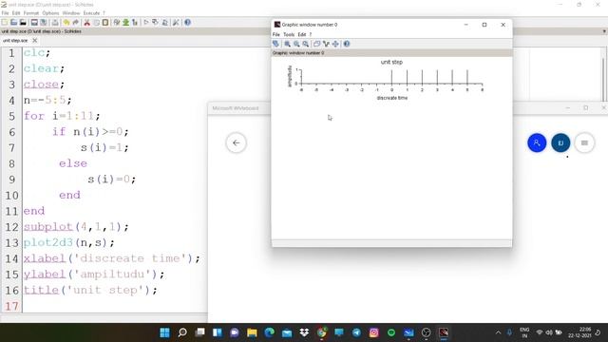Open the Whiteboard hamburger menu
608x342 pixels.
(584, 143)
